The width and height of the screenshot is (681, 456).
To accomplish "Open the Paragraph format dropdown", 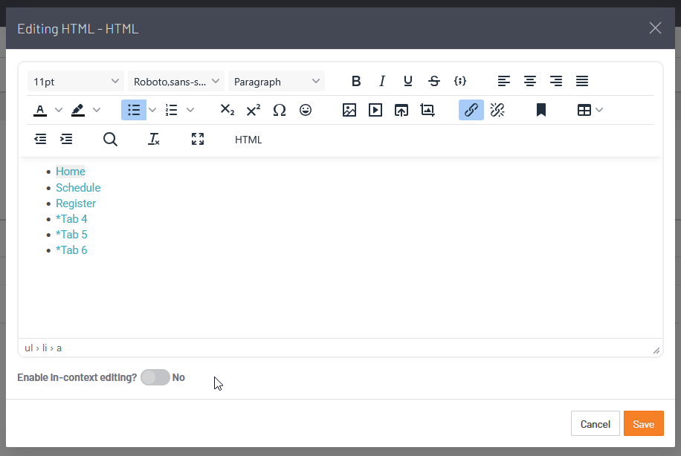I will (277, 81).
